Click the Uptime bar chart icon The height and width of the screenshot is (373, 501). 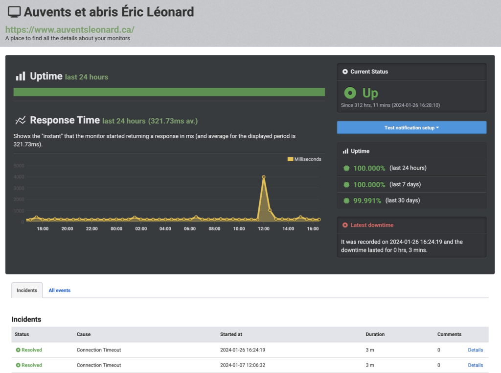(x=21, y=76)
